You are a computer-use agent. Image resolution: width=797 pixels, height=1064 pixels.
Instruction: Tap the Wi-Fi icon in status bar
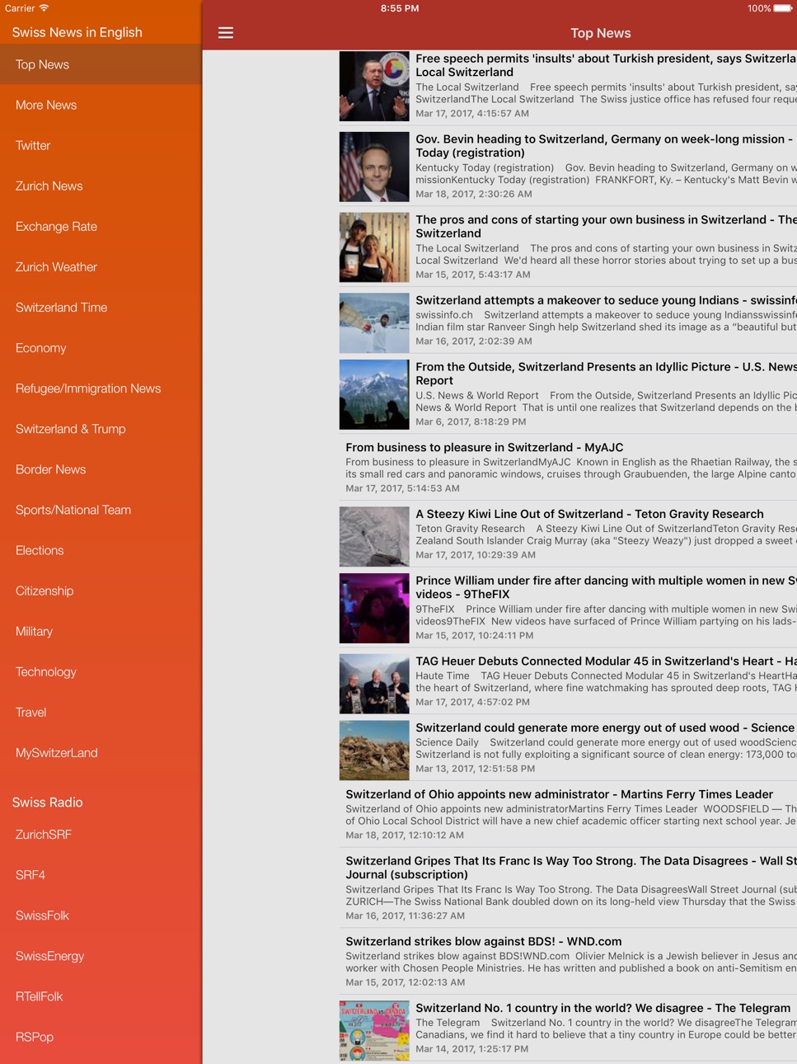click(x=45, y=8)
